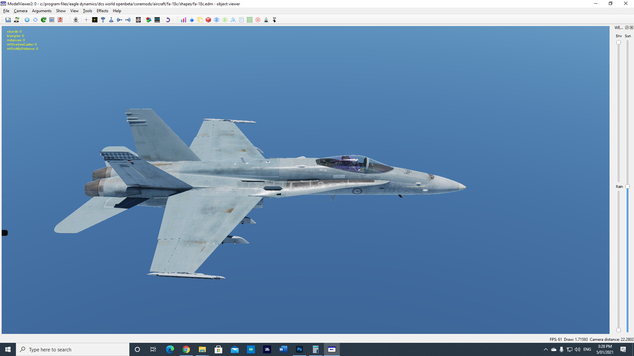Click the multicolored cubes toolbar icon
This screenshot has width=634, height=356.
click(x=149, y=20)
